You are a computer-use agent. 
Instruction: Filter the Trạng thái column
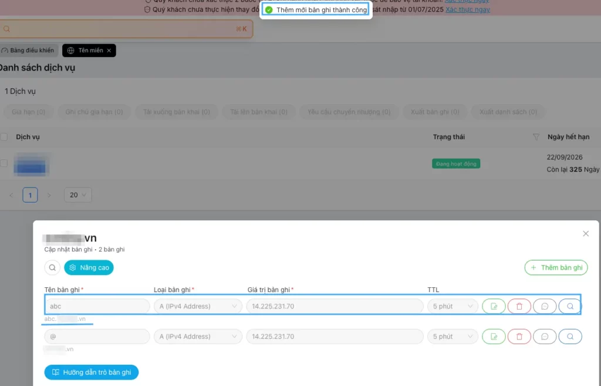click(x=535, y=137)
